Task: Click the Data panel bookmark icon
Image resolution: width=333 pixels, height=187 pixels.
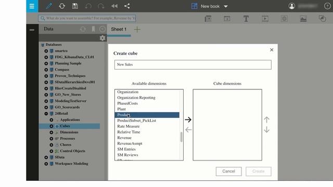Action: pos(93,29)
